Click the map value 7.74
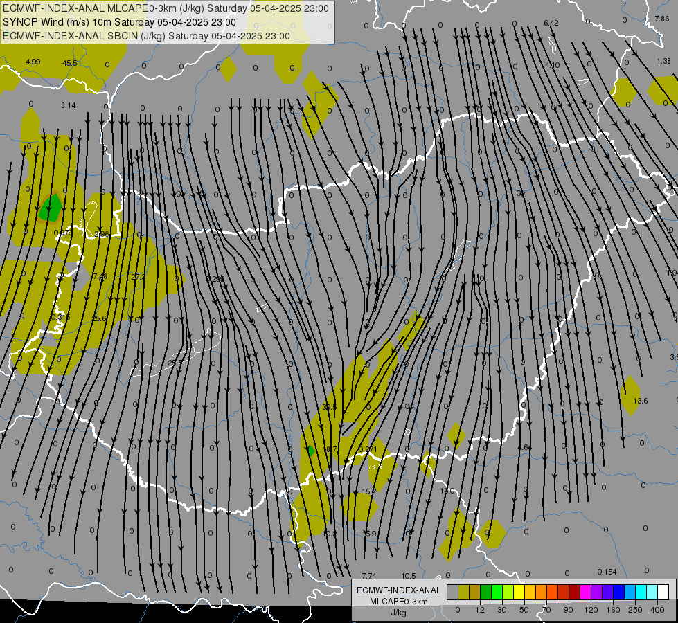 369,576
